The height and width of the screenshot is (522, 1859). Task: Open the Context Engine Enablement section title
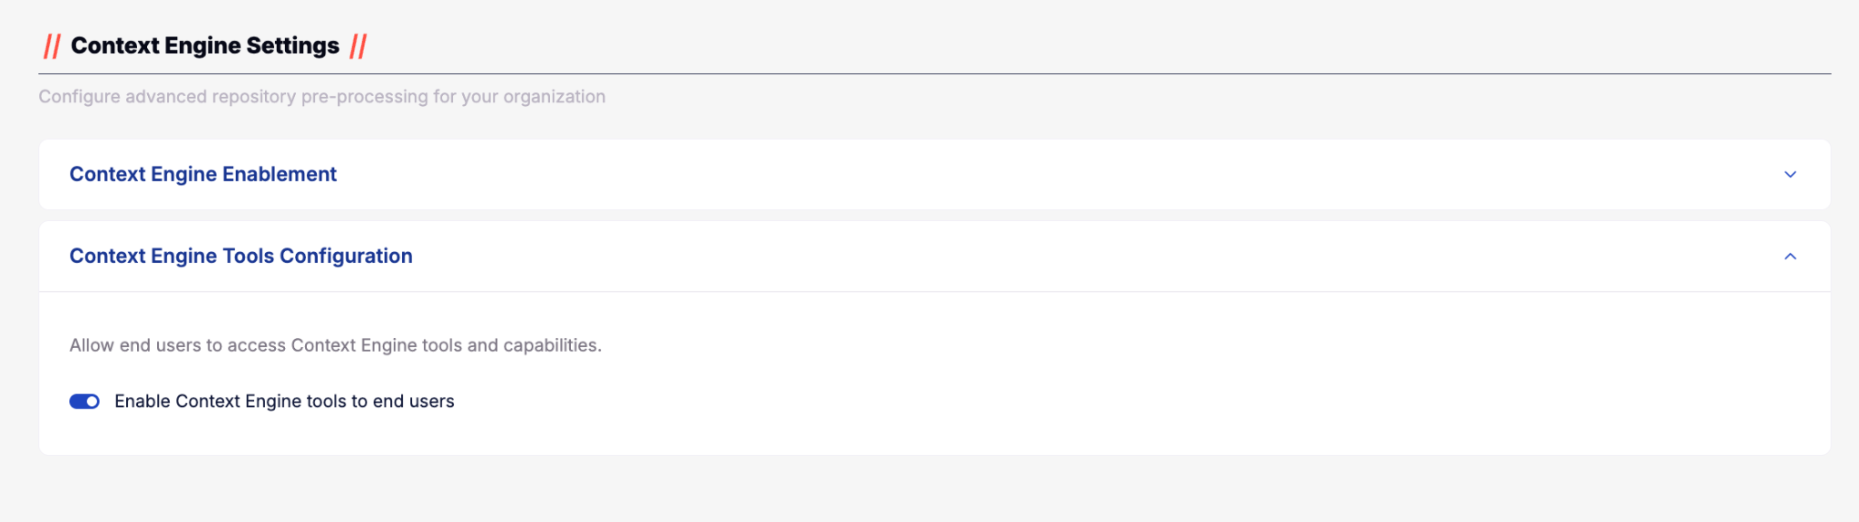pyautogui.click(x=202, y=174)
